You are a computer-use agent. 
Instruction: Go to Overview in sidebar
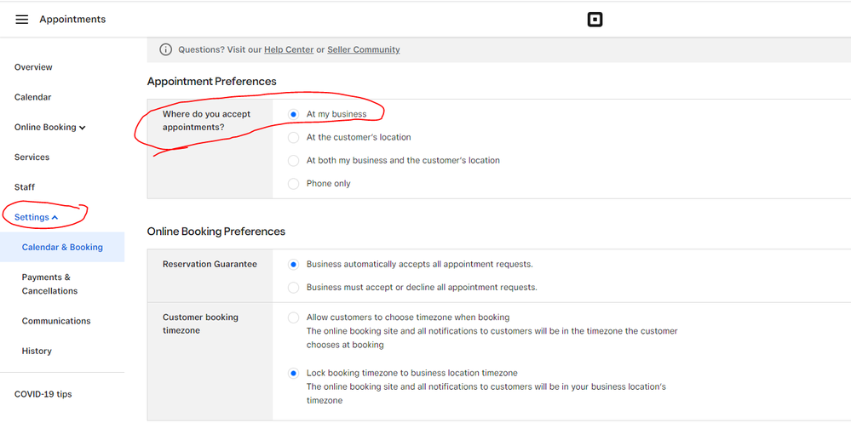tap(33, 67)
